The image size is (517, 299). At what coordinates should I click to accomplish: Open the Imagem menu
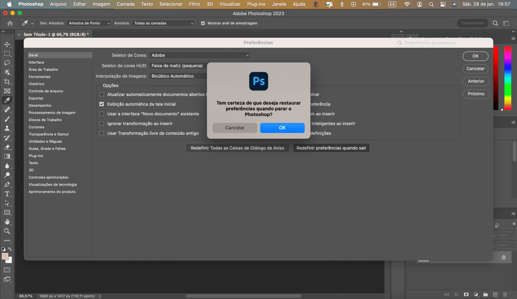pos(101,4)
